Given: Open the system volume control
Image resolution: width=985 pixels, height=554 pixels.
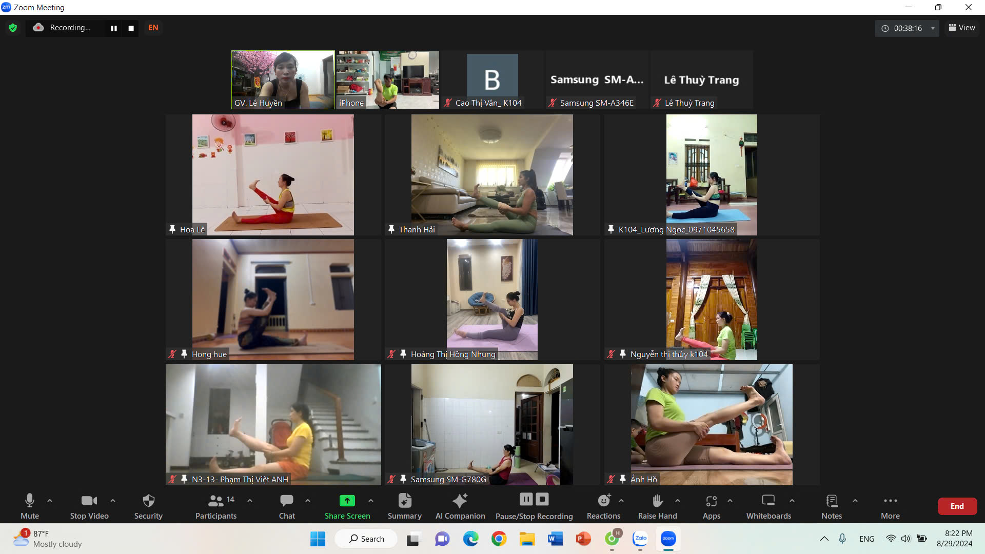Looking at the screenshot, I should click(905, 539).
